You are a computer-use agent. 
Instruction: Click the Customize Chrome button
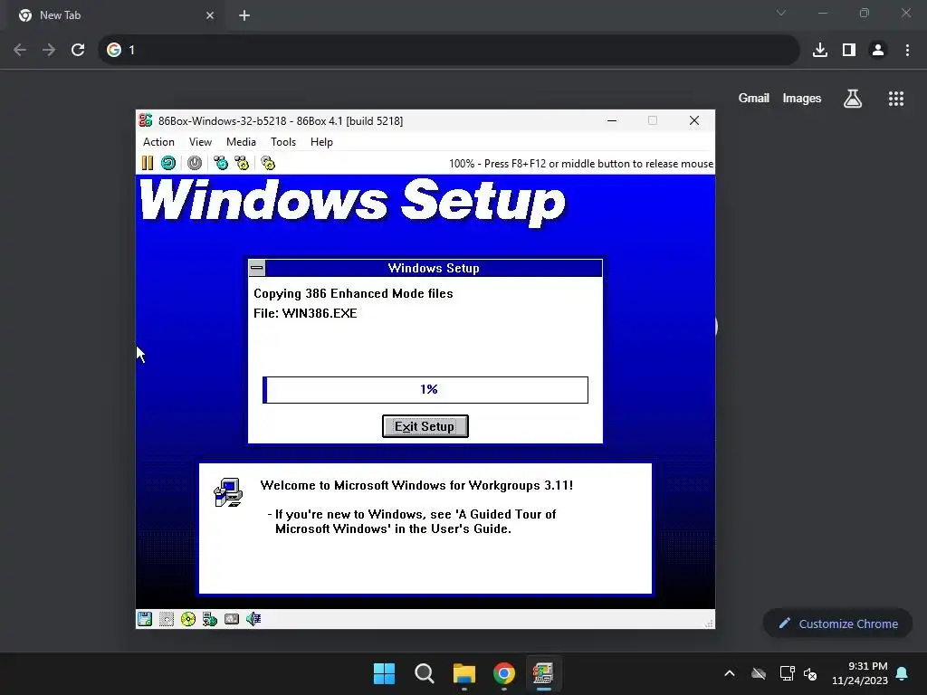[x=837, y=624]
